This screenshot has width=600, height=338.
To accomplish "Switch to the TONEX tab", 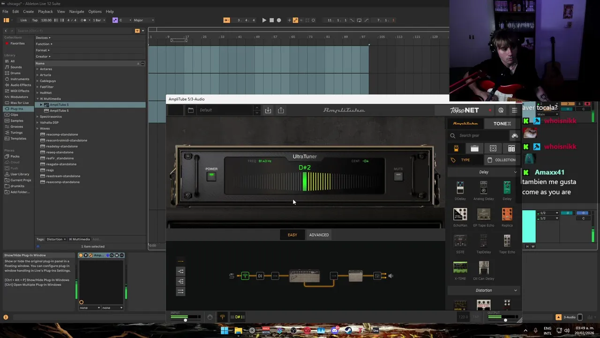I will [502, 123].
